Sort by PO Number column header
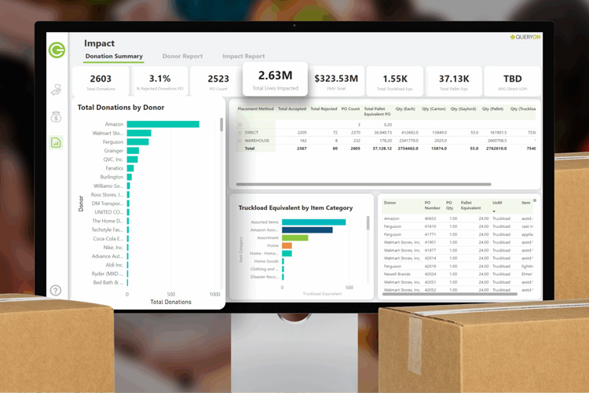589x393 pixels. tap(432, 205)
